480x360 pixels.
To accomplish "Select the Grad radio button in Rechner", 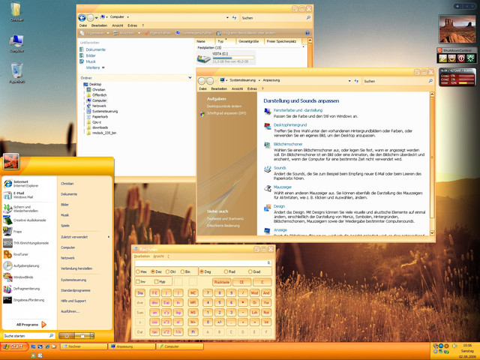I will 254,271.
